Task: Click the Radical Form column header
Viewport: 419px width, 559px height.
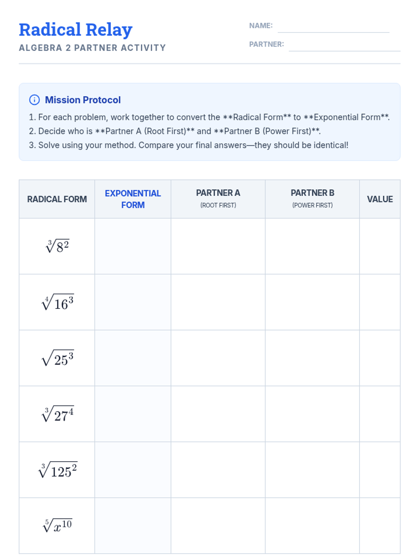Action: 57,199
